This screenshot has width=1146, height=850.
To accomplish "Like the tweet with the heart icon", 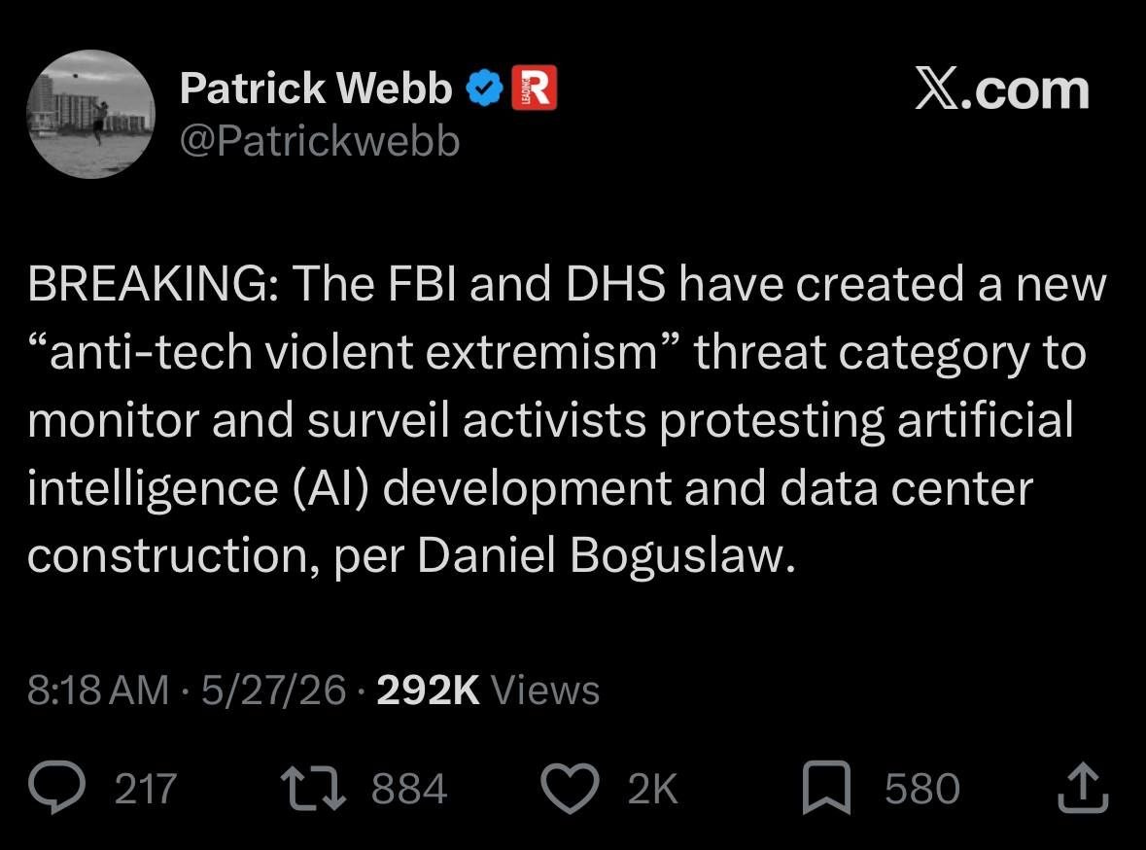I will (x=570, y=789).
